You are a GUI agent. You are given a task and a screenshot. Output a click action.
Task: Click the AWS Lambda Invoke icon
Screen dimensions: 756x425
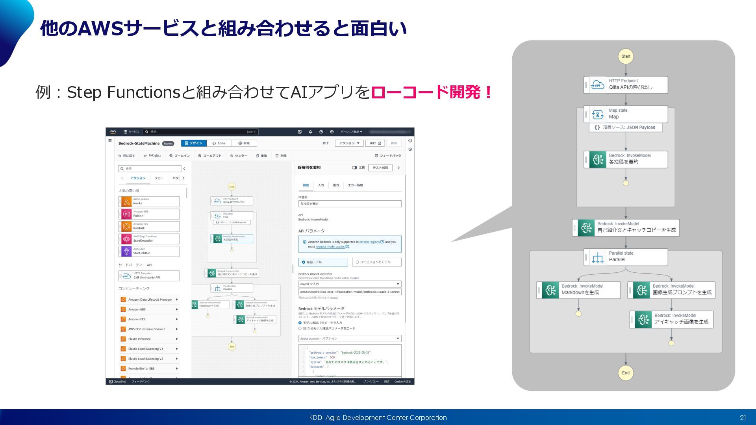pos(126,201)
